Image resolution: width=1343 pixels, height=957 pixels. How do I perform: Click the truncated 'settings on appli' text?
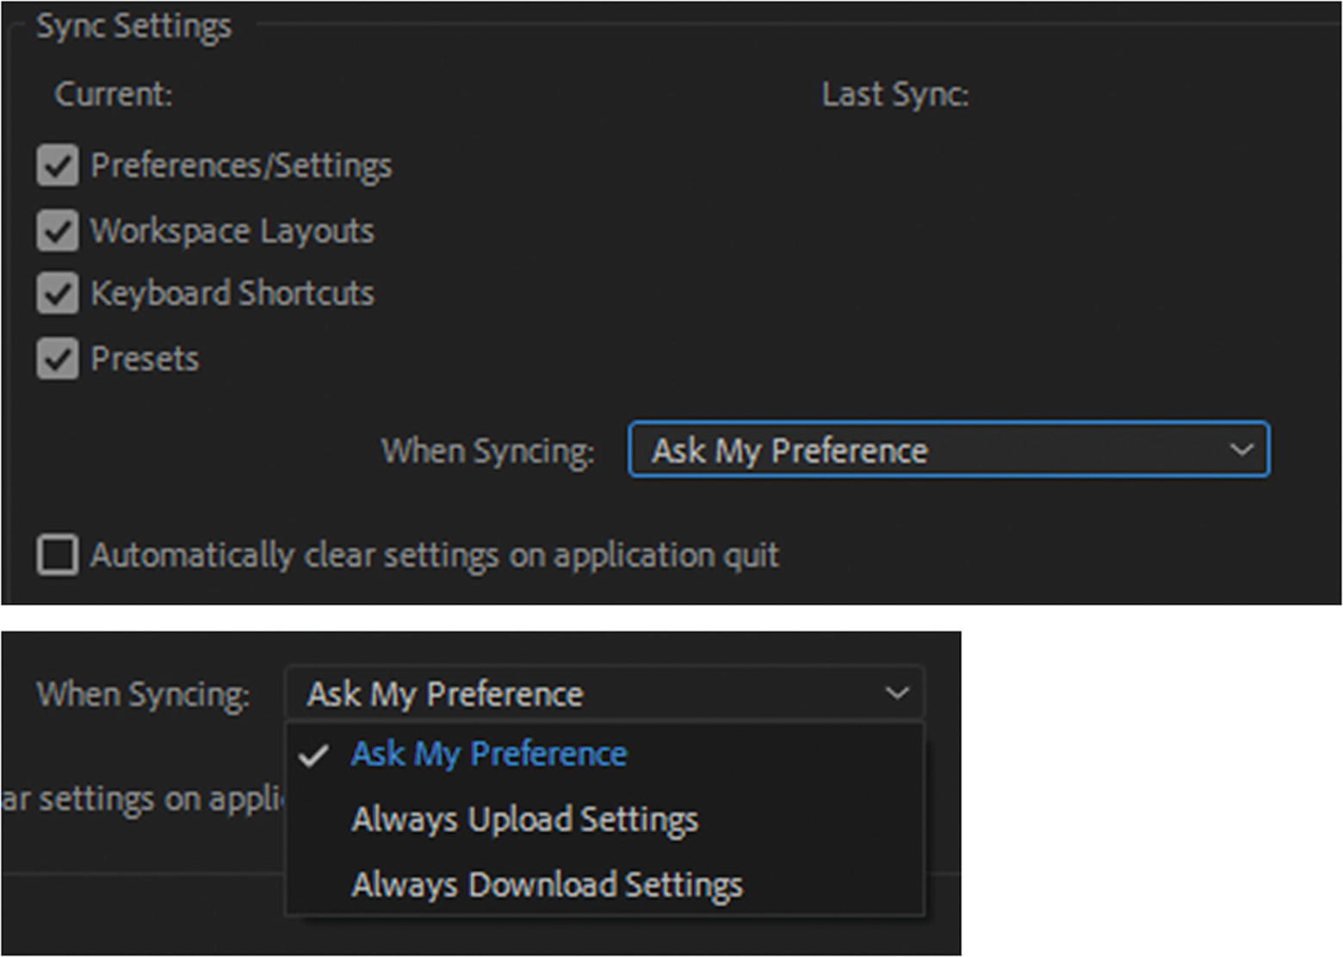(x=142, y=799)
